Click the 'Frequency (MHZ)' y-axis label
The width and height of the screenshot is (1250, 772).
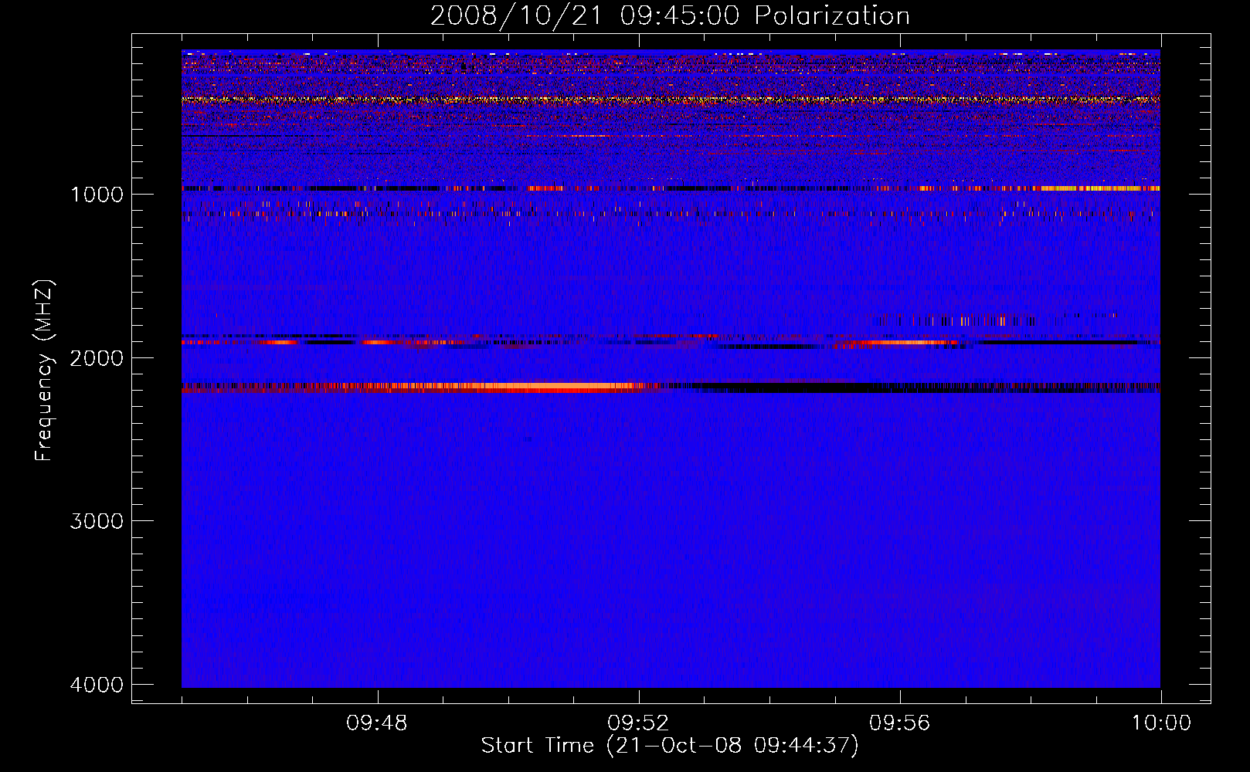tap(44, 371)
